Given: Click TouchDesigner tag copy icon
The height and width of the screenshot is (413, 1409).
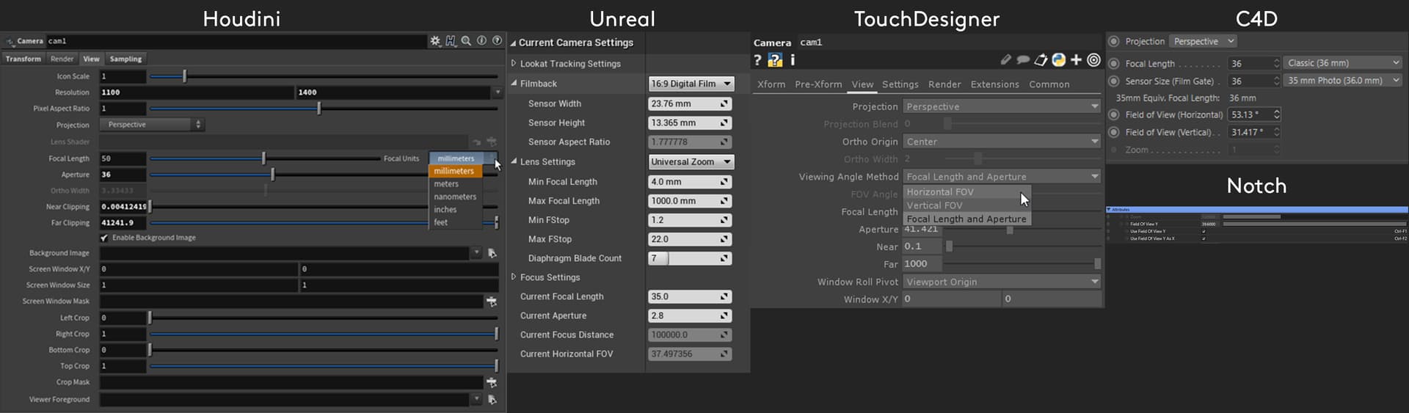Looking at the screenshot, I should [x=1041, y=60].
